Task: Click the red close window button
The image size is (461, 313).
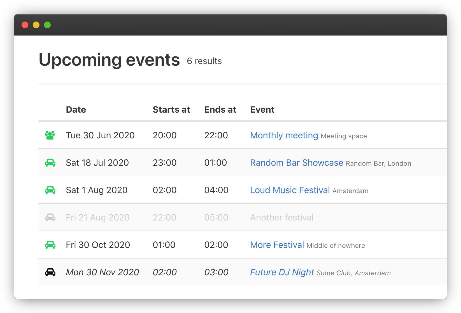Action: click(25, 25)
